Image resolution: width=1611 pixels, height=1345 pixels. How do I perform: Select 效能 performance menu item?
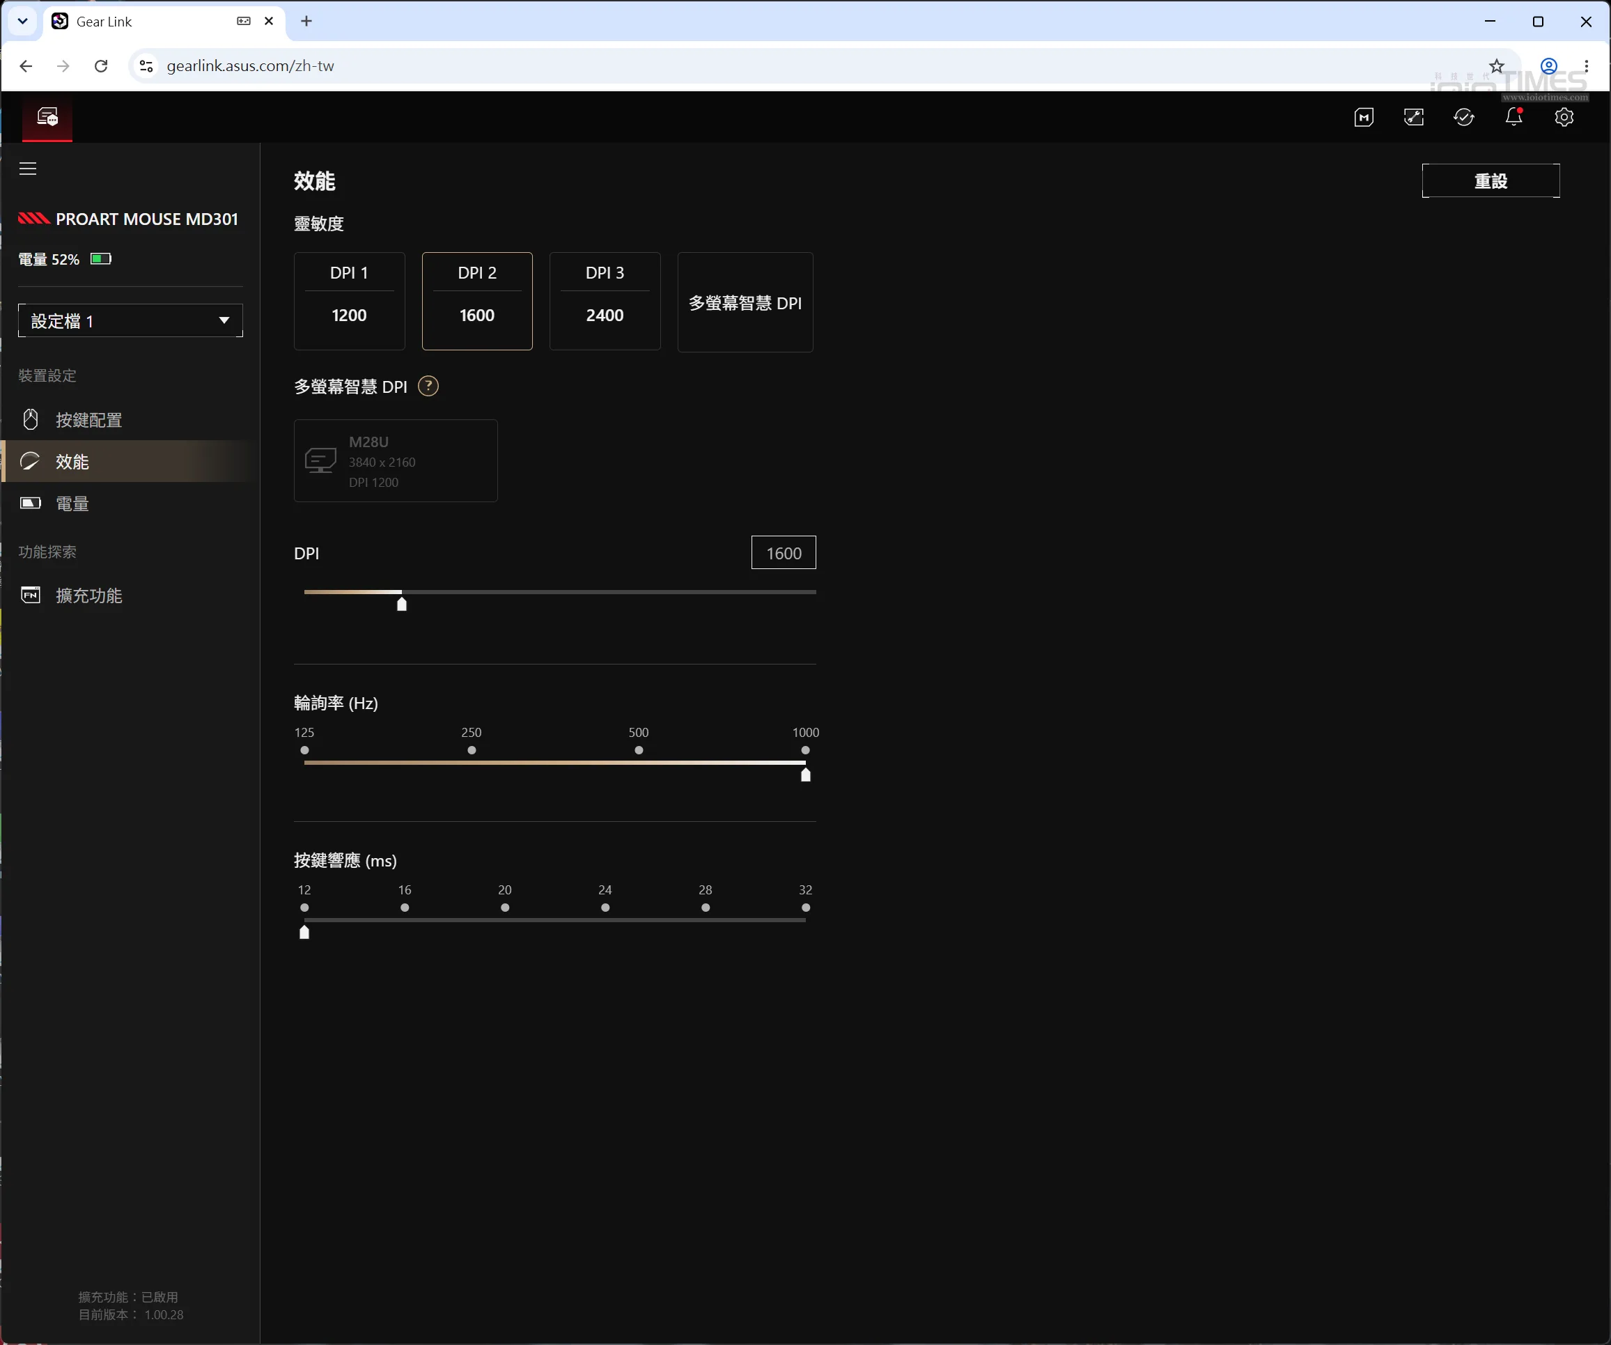coord(130,461)
